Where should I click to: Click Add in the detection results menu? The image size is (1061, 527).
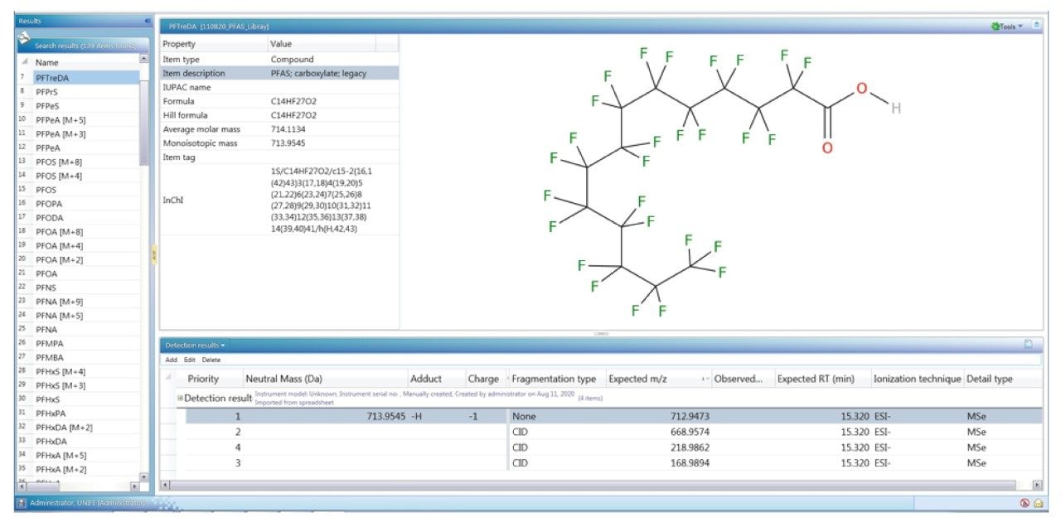coord(171,360)
